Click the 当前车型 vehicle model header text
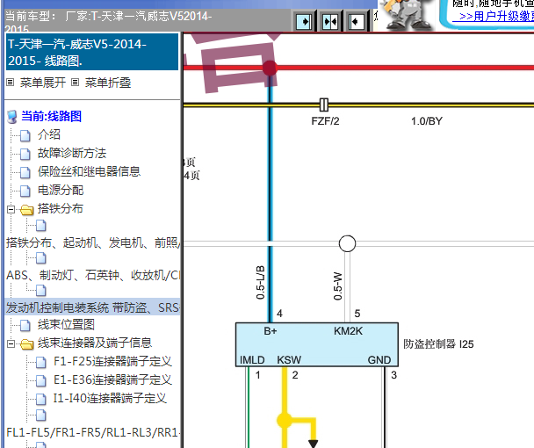Viewport: 534px width, 448px height. (108, 21)
